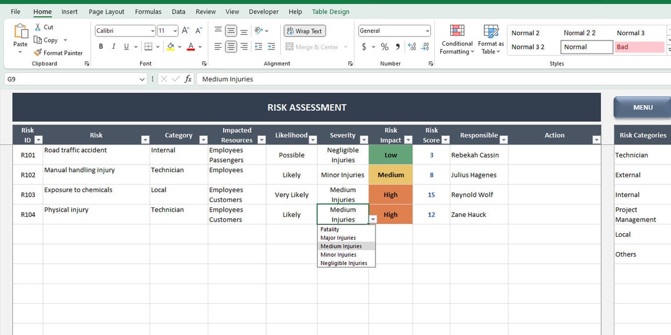
Task: Select Fatality from severity list
Action: pyautogui.click(x=346, y=229)
